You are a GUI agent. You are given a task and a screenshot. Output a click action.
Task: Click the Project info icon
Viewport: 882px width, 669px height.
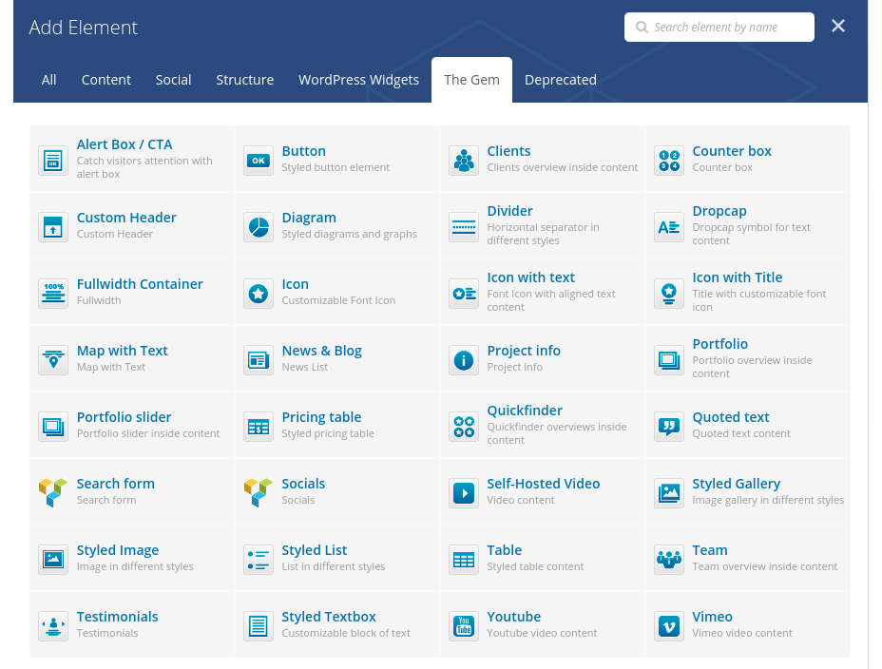tap(464, 360)
